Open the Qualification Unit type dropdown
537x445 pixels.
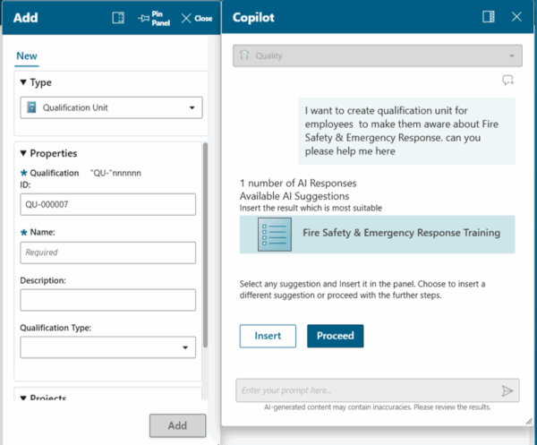pyautogui.click(x=192, y=108)
